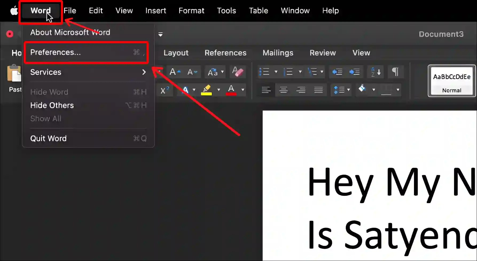
Task: Justify text alignment
Action: (x=318, y=90)
